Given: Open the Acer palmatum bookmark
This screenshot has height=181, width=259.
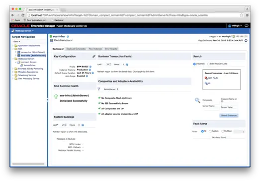Looking at the screenshot, I should 35,20.
